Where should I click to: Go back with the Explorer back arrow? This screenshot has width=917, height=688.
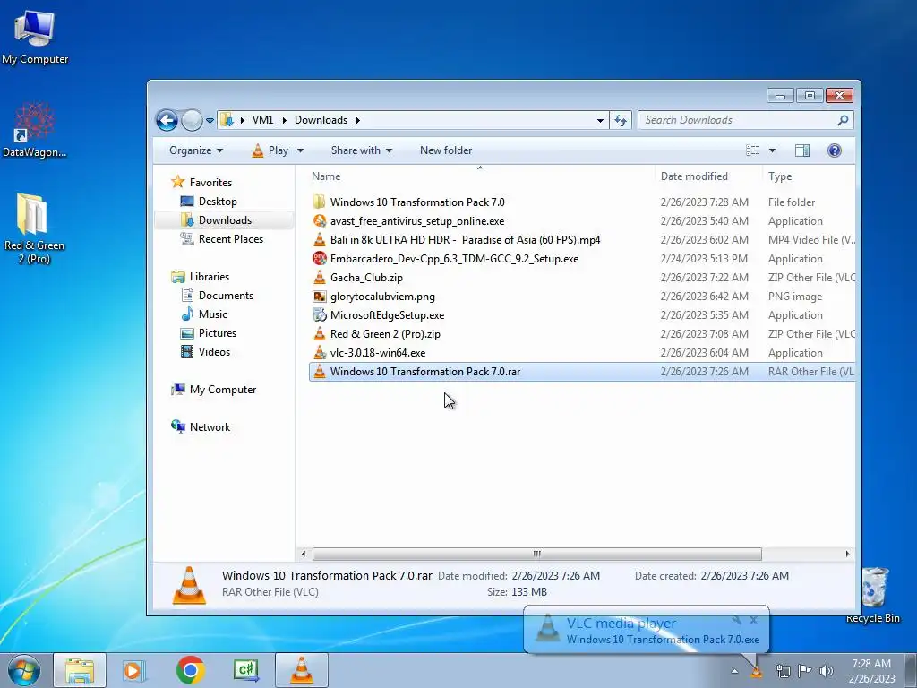[167, 121]
